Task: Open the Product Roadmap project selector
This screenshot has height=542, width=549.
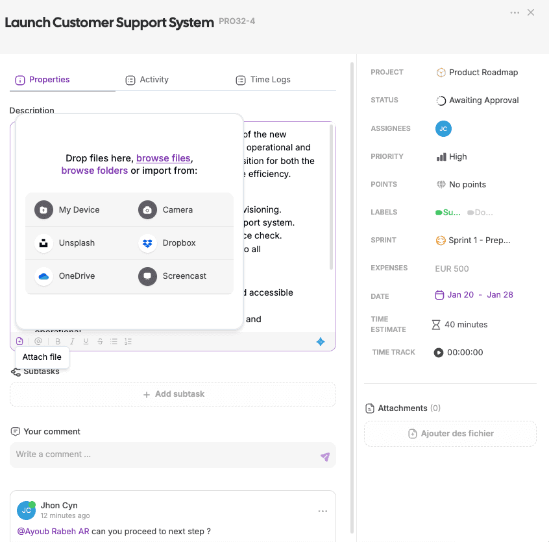Action: pos(477,73)
